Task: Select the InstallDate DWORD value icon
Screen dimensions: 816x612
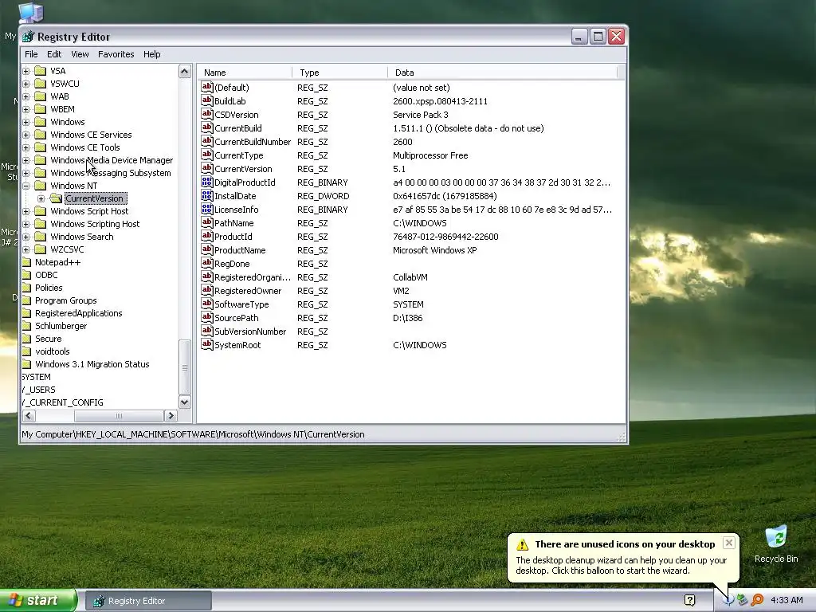Action: (x=207, y=196)
